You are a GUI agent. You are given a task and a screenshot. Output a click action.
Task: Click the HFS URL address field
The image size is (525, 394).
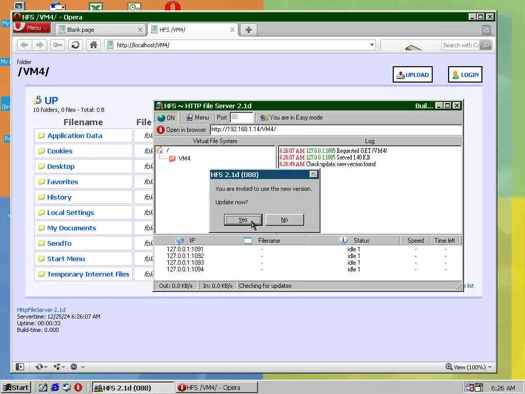click(335, 130)
